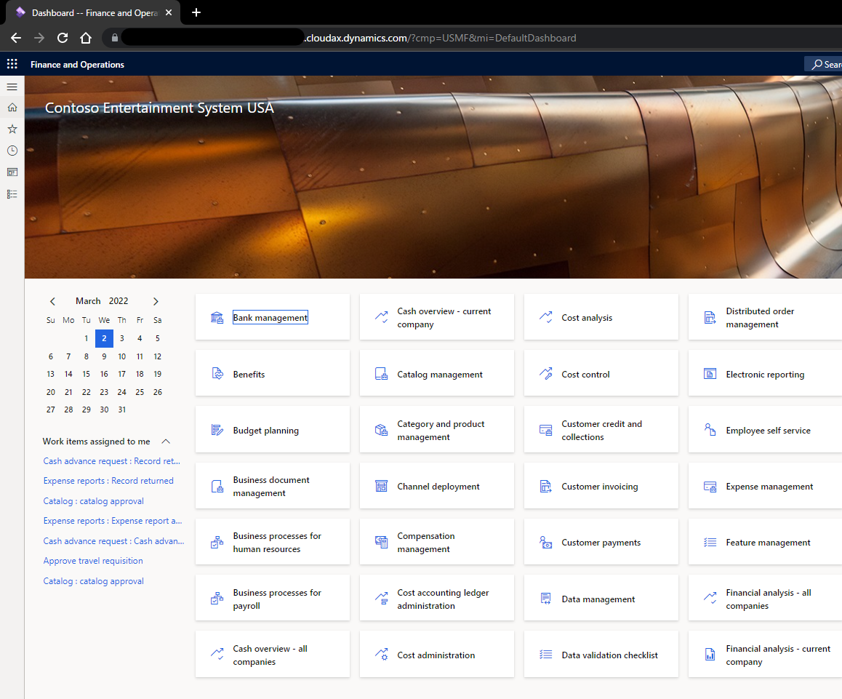The height and width of the screenshot is (699, 842).
Task: Go to Home in the left sidebar
Action: coord(12,108)
